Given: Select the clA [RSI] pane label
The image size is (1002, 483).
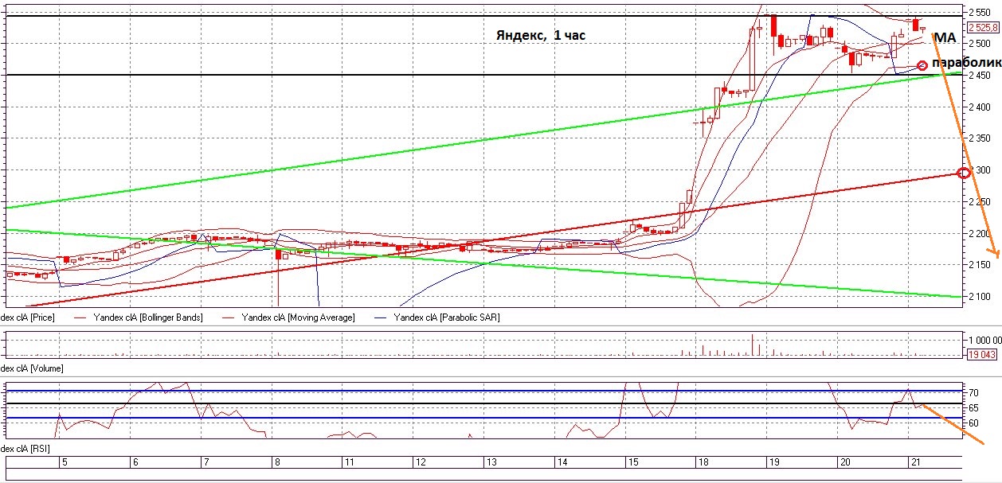Looking at the screenshot, I should click(x=25, y=450).
